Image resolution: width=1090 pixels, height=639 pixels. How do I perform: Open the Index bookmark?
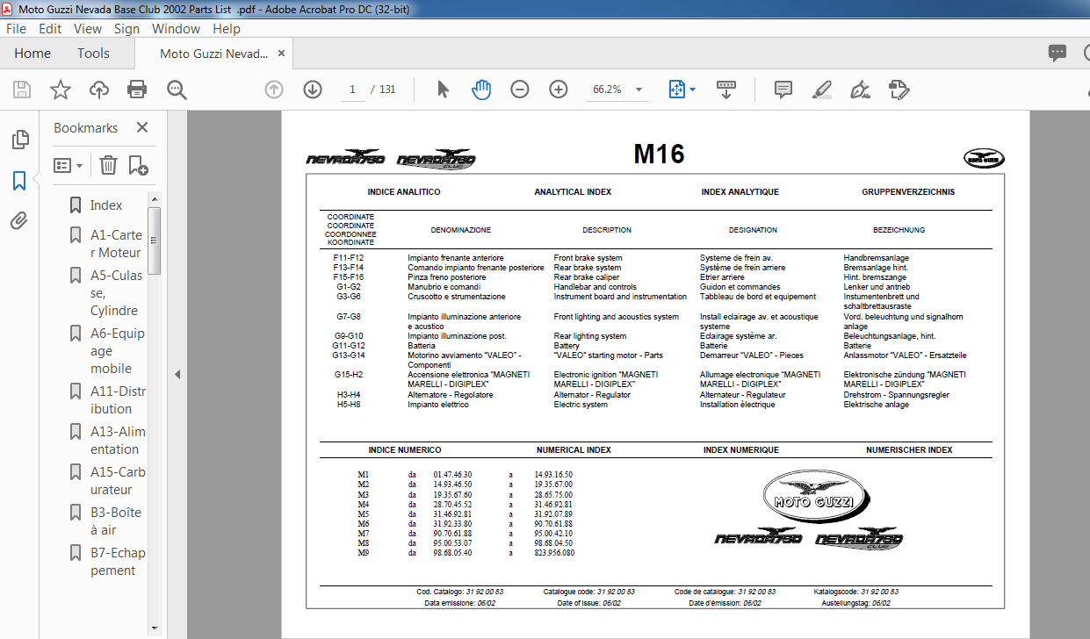pyautogui.click(x=106, y=205)
